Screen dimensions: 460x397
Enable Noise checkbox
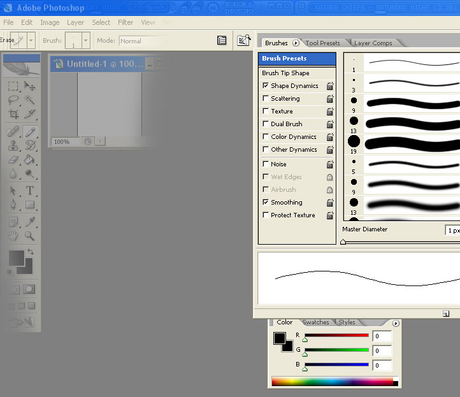point(266,164)
